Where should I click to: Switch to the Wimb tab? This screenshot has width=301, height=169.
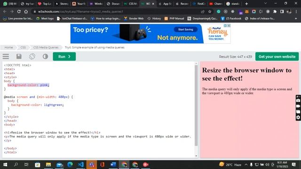coord(96,4)
